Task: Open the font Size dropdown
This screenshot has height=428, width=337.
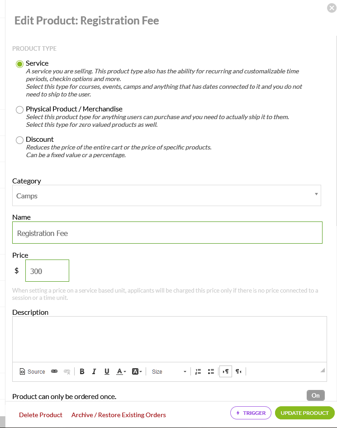Action: click(169, 371)
